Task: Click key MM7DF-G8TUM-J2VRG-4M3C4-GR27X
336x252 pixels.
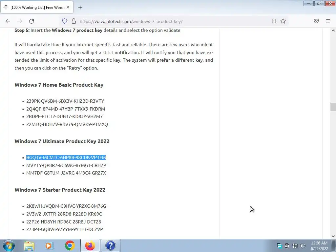Action: (x=66, y=173)
